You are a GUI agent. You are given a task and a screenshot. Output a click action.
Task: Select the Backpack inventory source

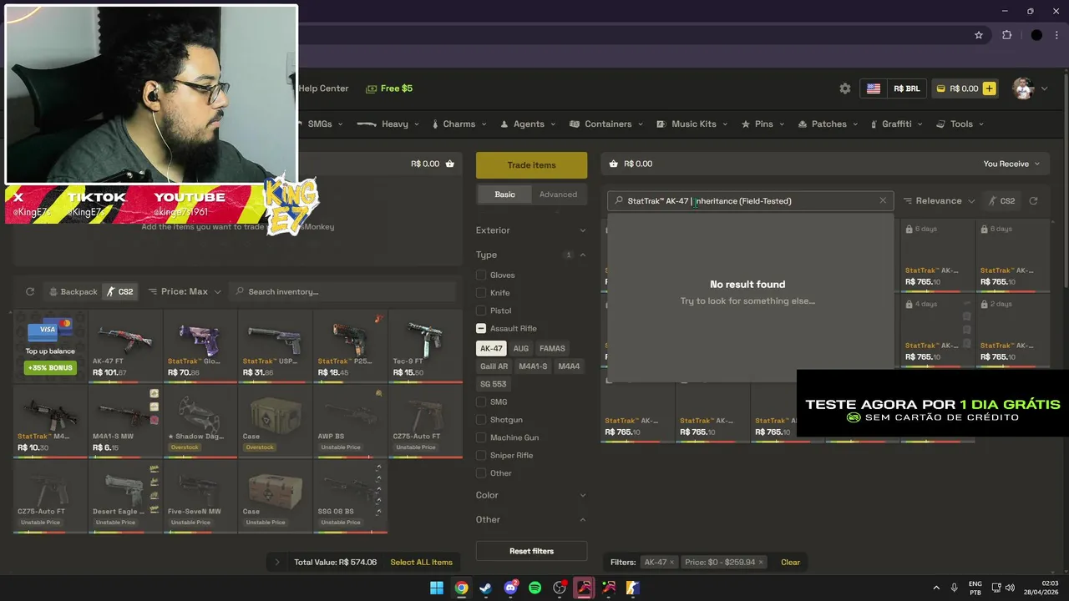pos(73,291)
